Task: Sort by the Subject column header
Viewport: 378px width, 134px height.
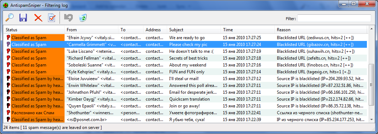Action: [194, 30]
